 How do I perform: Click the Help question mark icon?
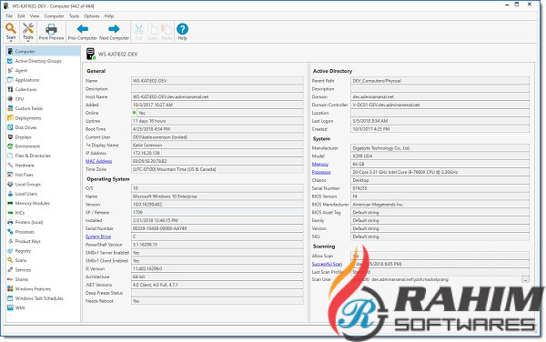tap(183, 29)
